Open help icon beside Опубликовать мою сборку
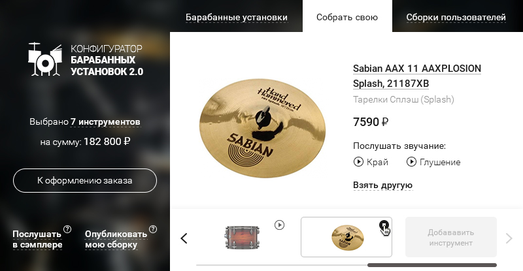This screenshot has height=271, width=523. (x=153, y=229)
